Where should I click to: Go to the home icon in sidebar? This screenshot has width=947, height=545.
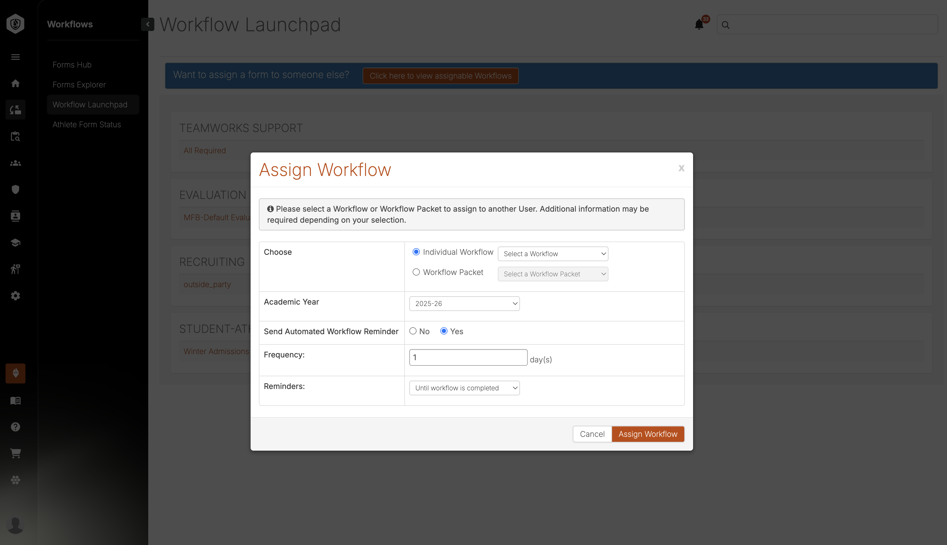point(15,83)
